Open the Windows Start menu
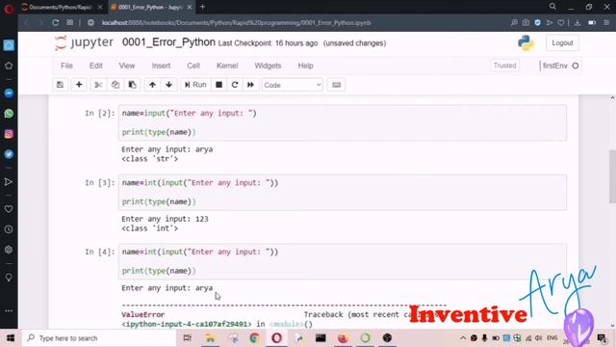This screenshot has height=347, width=616. point(11,338)
